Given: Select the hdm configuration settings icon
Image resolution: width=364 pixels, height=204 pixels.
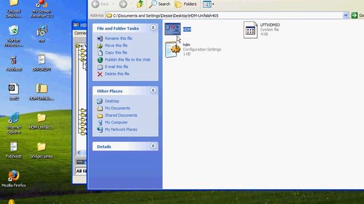Looking at the screenshot, I should pos(172,49).
